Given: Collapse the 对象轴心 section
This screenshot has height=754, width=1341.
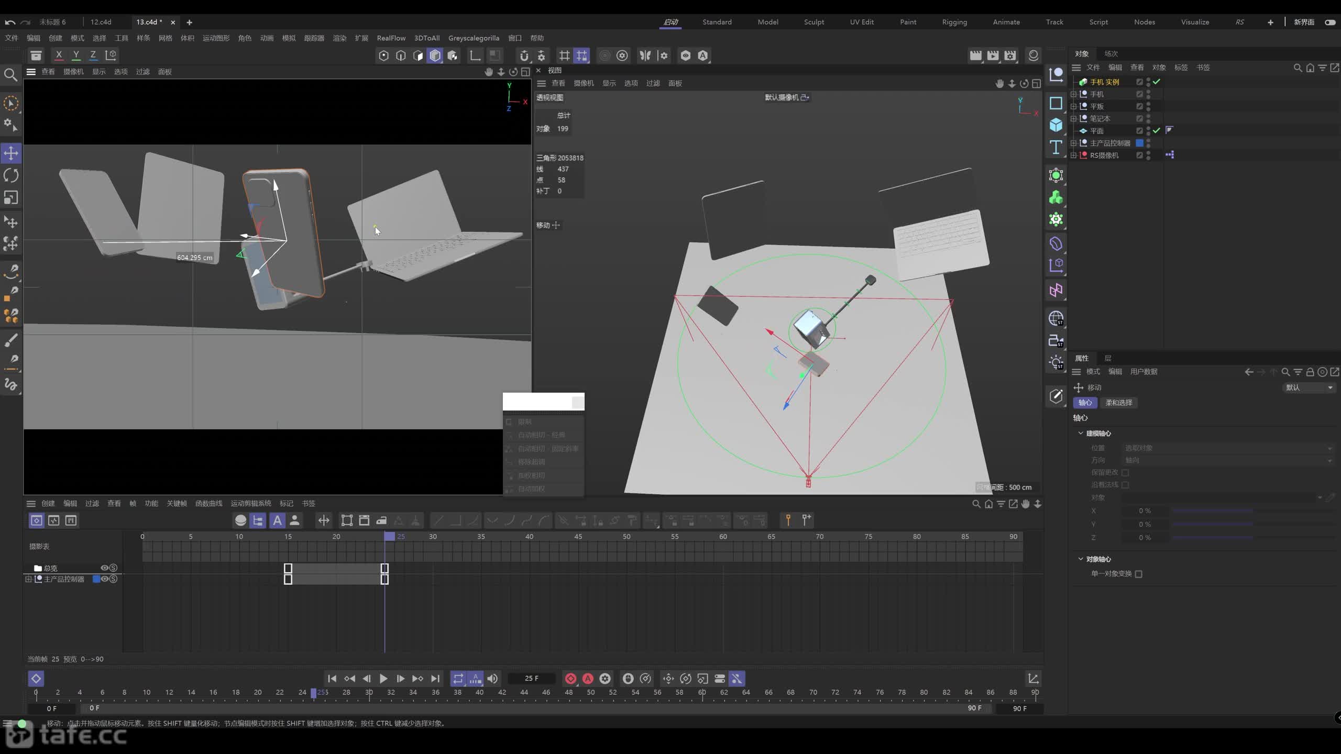Looking at the screenshot, I should pos(1081,559).
